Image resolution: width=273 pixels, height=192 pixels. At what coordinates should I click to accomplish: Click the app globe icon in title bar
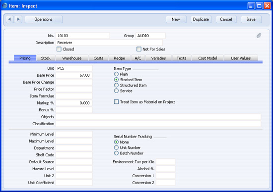(x=5, y=6)
